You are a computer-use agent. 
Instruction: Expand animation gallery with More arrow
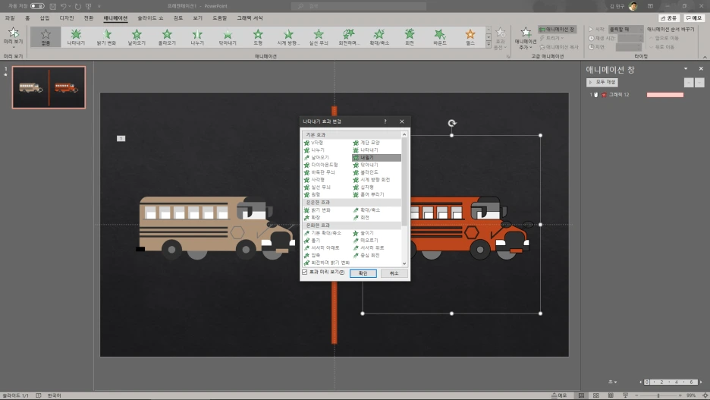(489, 46)
